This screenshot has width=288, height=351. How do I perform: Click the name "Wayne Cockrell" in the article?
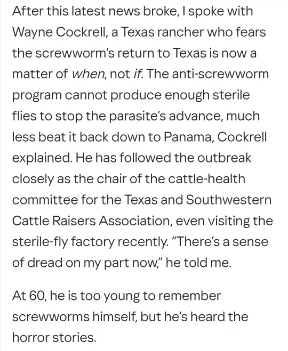pos(59,32)
